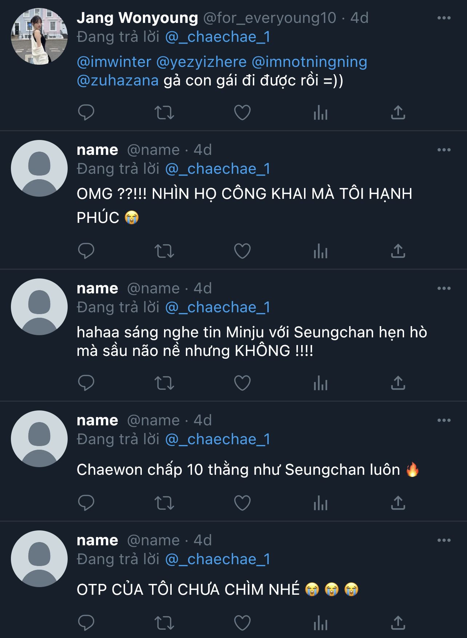467x638 pixels.
Task: Retweet Jang Wonyoung's reply
Action: (x=164, y=112)
